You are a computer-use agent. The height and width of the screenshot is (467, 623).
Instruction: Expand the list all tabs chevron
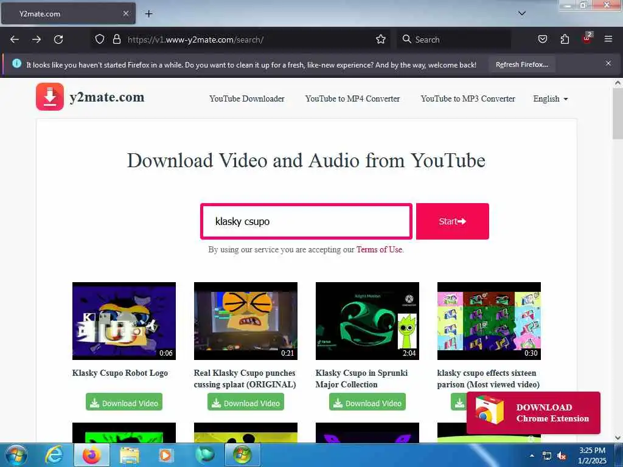click(522, 13)
